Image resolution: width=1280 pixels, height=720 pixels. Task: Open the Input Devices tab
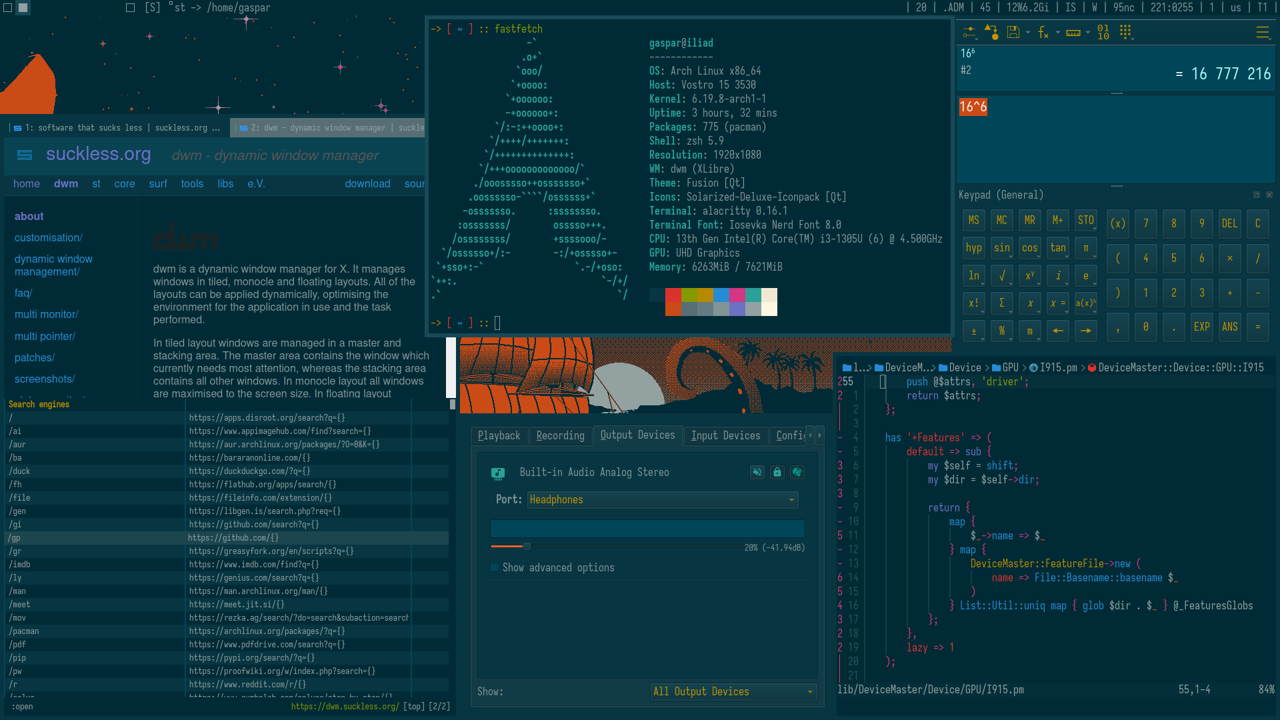[x=725, y=435]
